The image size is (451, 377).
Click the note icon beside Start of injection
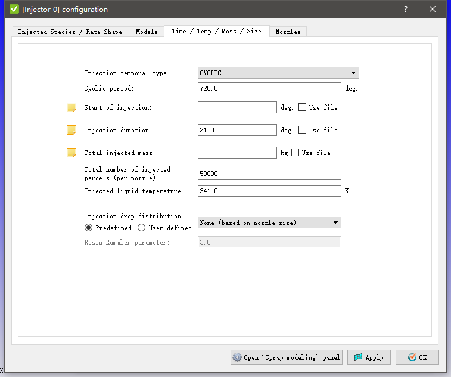tap(71, 107)
